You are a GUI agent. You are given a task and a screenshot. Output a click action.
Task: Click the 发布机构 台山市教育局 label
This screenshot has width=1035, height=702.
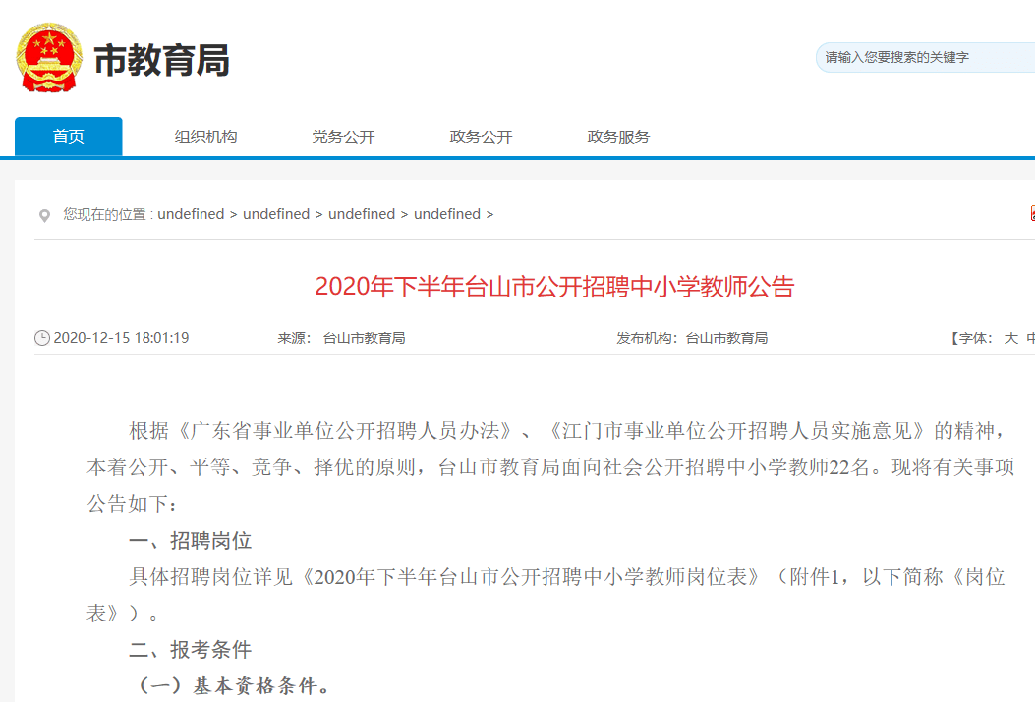coord(692,338)
